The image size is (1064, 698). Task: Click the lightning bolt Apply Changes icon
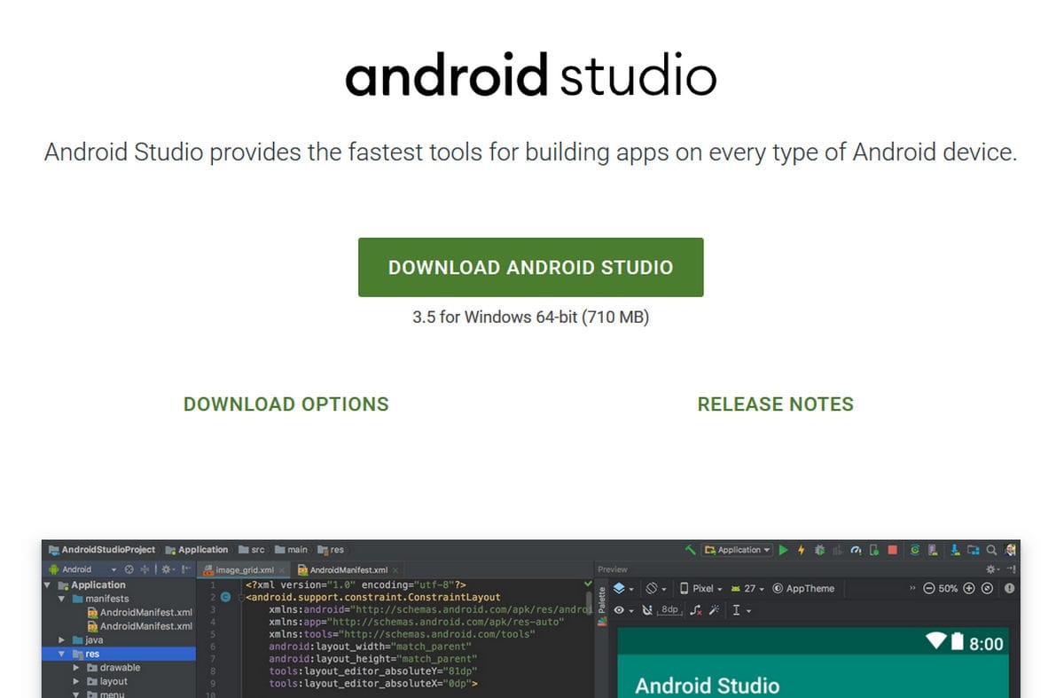[801, 550]
